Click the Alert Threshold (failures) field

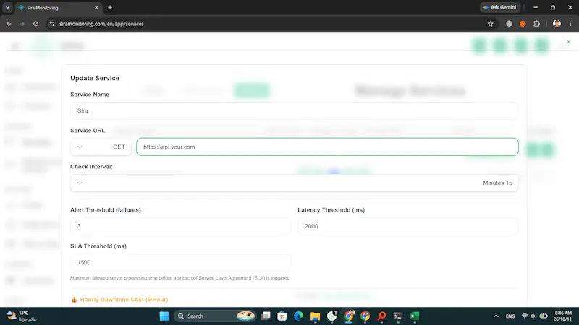[180, 226]
